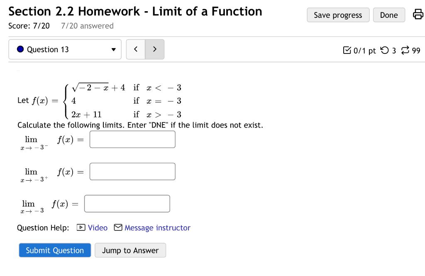425x276 pixels.
Task: Click the two-sided limit answer box
Action: tap(127, 203)
